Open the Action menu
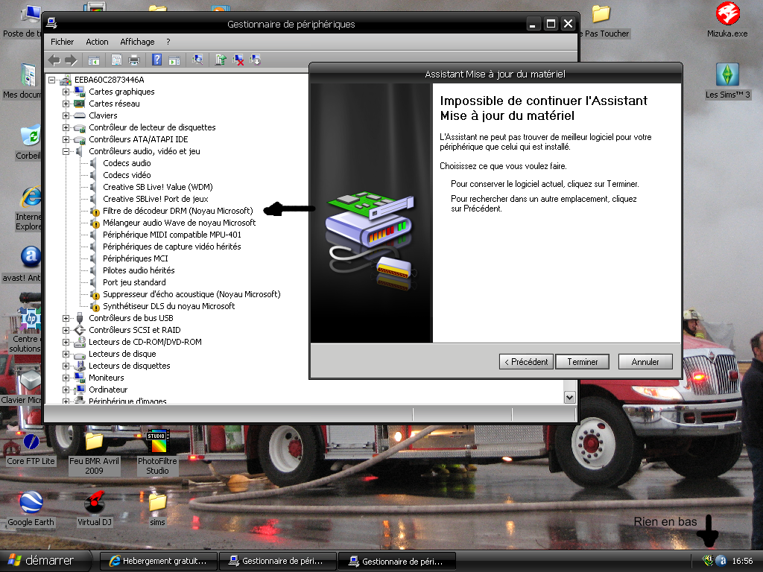 click(97, 42)
